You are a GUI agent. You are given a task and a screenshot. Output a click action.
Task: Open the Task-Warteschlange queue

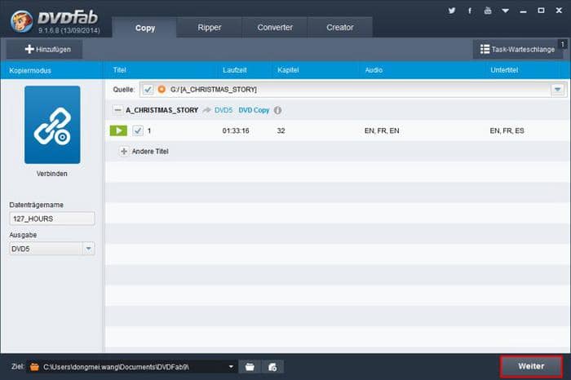(x=517, y=49)
